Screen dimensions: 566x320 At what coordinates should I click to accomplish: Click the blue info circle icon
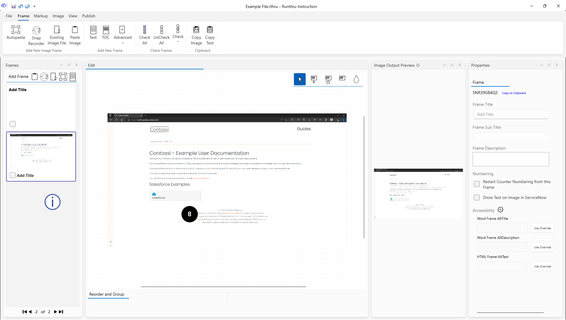52,202
